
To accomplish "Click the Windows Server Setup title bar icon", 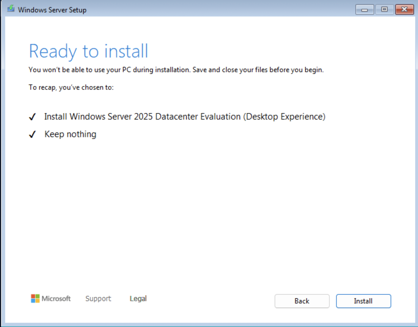I will [11, 9].
